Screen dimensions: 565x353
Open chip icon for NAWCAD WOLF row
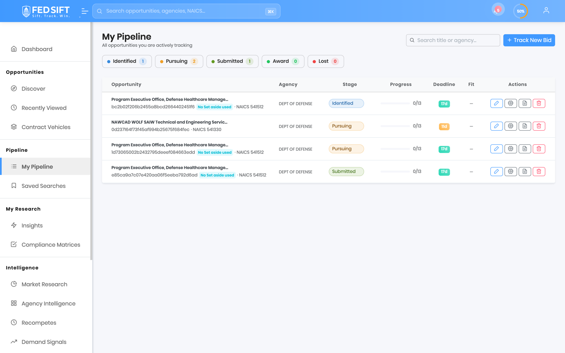pos(510,126)
